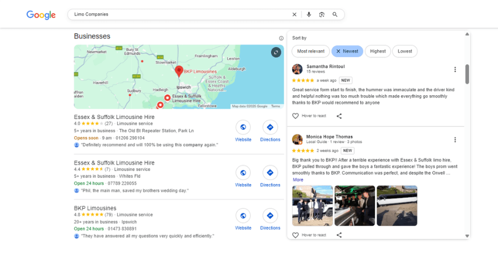Click the phone number 07789 220055
Screen dimensions: 498x265
pyautogui.click(x=122, y=183)
